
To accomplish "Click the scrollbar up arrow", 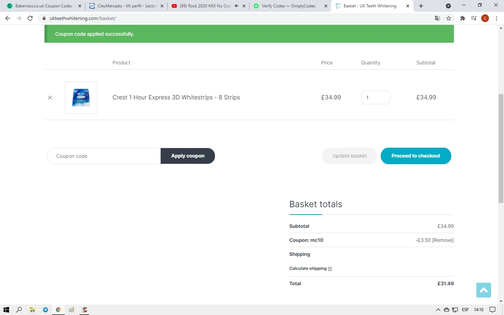I will 501,28.
